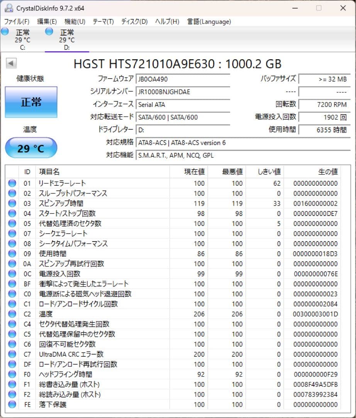Viewport: 356px width, 418px height.
Task: Click the status dot beside UltraDMA CRC エラー数
Action: coord(12,354)
